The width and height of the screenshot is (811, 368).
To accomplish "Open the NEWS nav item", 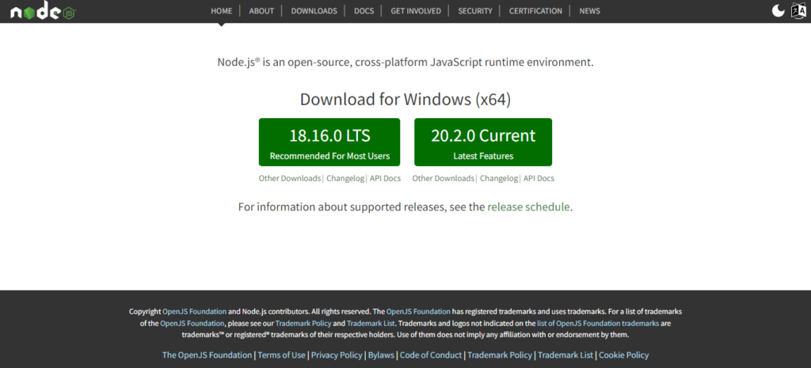I will (589, 11).
